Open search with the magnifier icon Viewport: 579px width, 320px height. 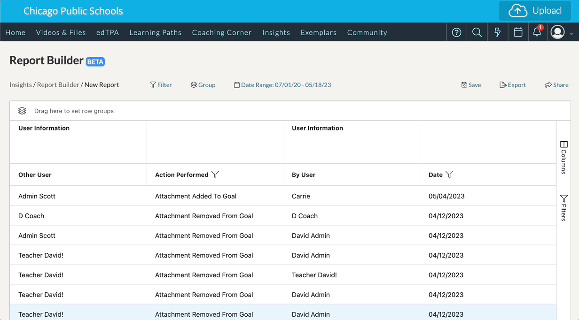click(477, 32)
